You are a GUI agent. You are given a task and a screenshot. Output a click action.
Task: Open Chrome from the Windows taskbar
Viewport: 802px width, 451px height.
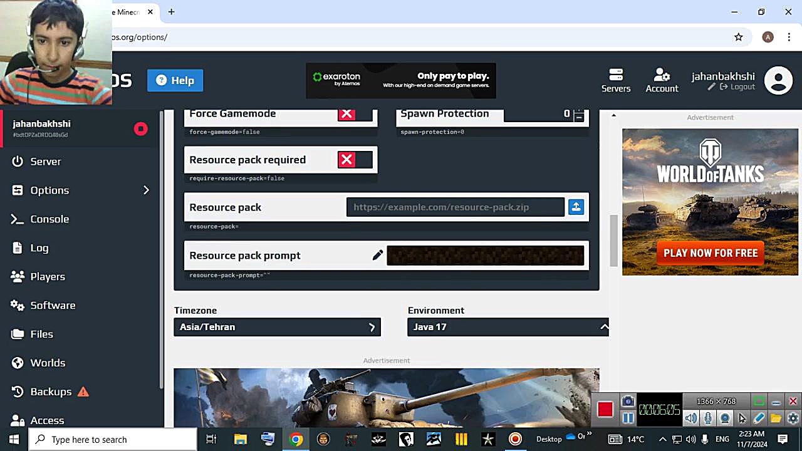coord(296,439)
